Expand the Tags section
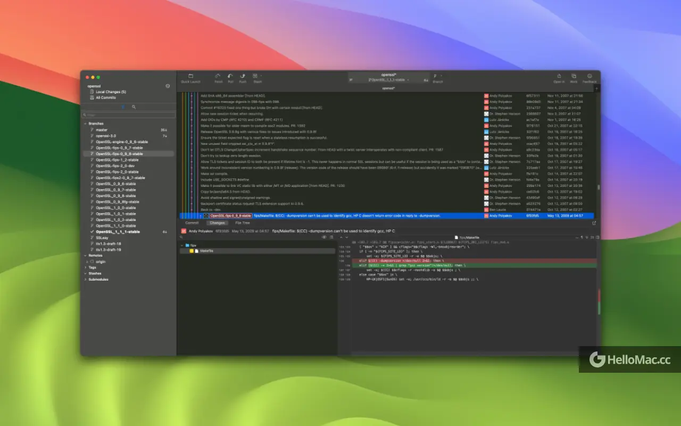Viewport: 681px width, 426px height. (x=85, y=267)
